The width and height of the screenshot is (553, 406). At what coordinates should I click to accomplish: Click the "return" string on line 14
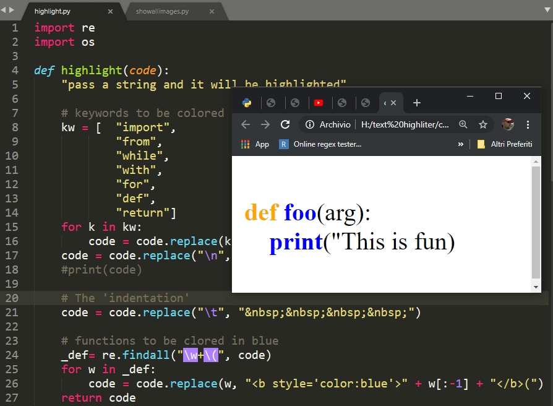143,213
